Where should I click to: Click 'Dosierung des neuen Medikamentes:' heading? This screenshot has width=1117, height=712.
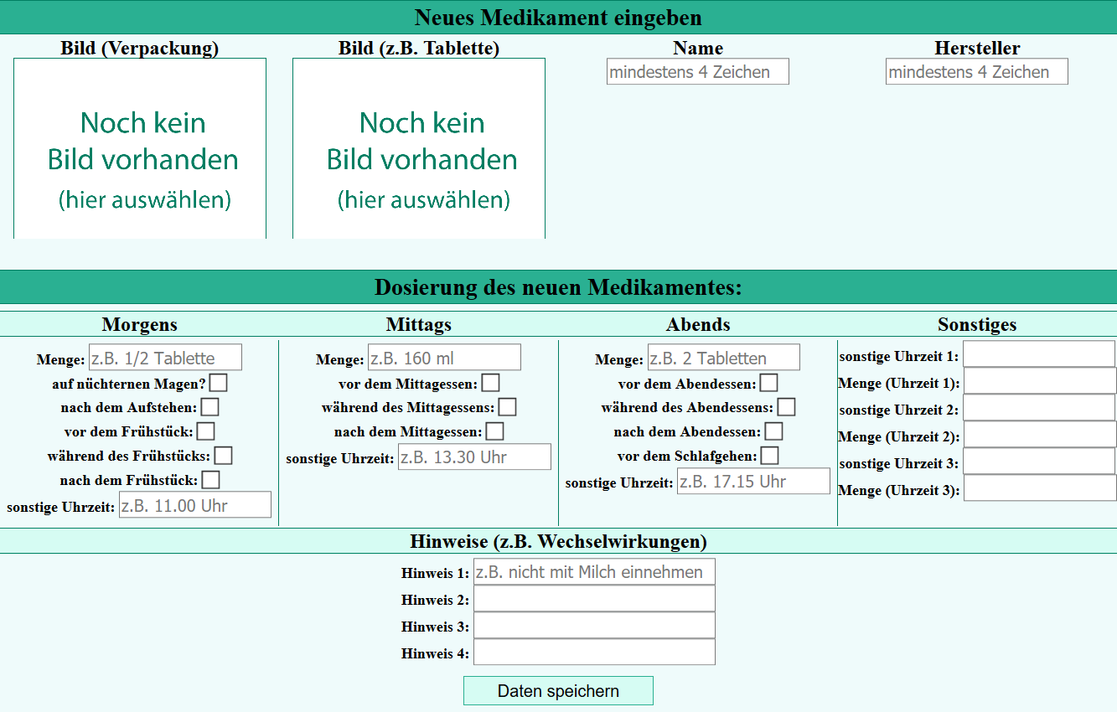(x=558, y=287)
